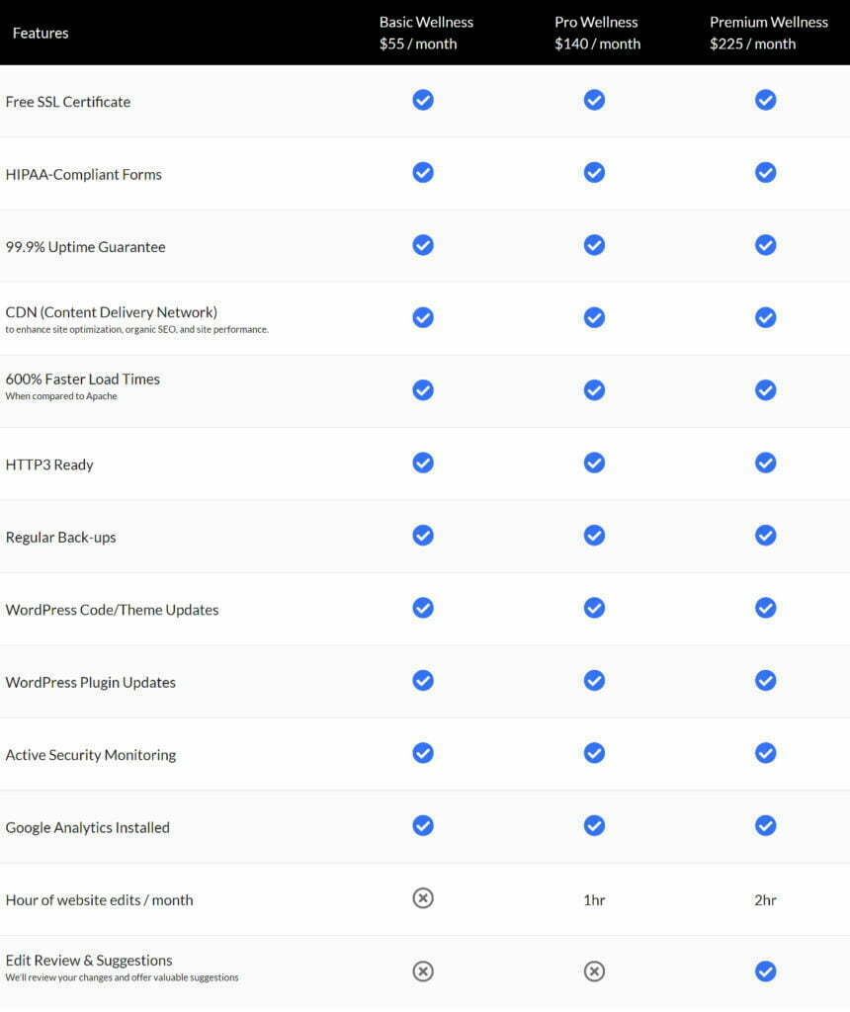Click Basic Wellness X icon for website edits
Screen dimensions: 850x1012
click(423, 898)
